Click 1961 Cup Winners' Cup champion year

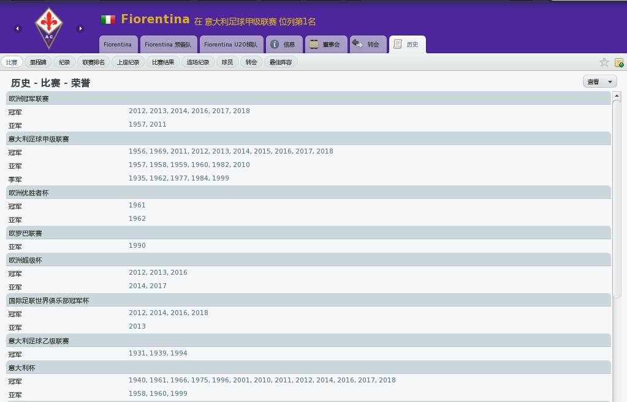coord(137,205)
